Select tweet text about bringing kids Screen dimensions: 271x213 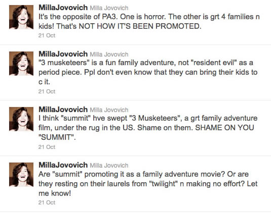[148, 72]
